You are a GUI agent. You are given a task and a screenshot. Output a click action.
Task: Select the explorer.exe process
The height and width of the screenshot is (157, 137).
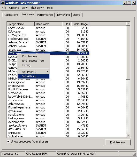pyautogui.click(x=48, y=122)
